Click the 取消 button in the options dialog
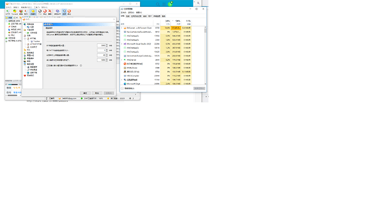Screen dimensions: 365x214 (97, 92)
